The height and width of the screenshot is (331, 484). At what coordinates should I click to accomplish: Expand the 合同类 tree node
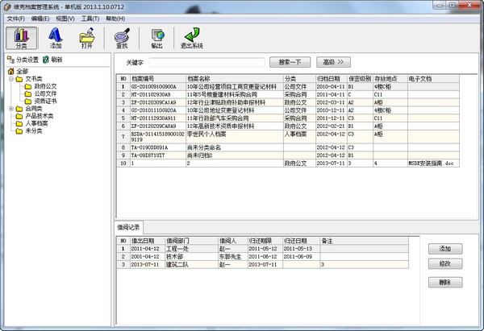[x=10, y=108]
